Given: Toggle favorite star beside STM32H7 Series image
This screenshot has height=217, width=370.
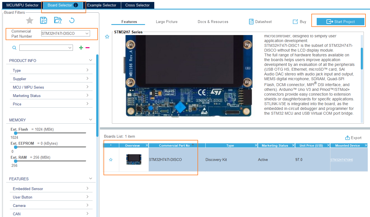Looking at the screenshot, I should click(107, 37).
